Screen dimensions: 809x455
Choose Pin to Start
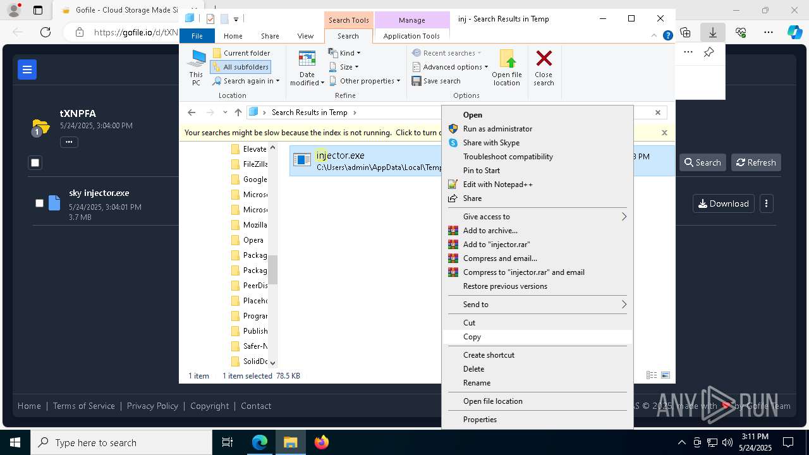point(482,171)
